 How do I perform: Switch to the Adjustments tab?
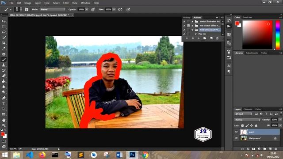tap(252, 53)
